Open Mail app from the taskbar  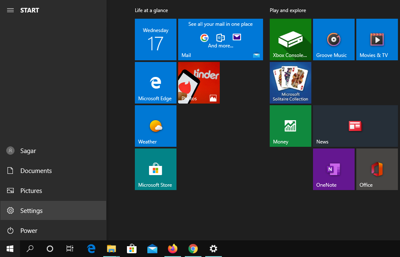coord(152,249)
